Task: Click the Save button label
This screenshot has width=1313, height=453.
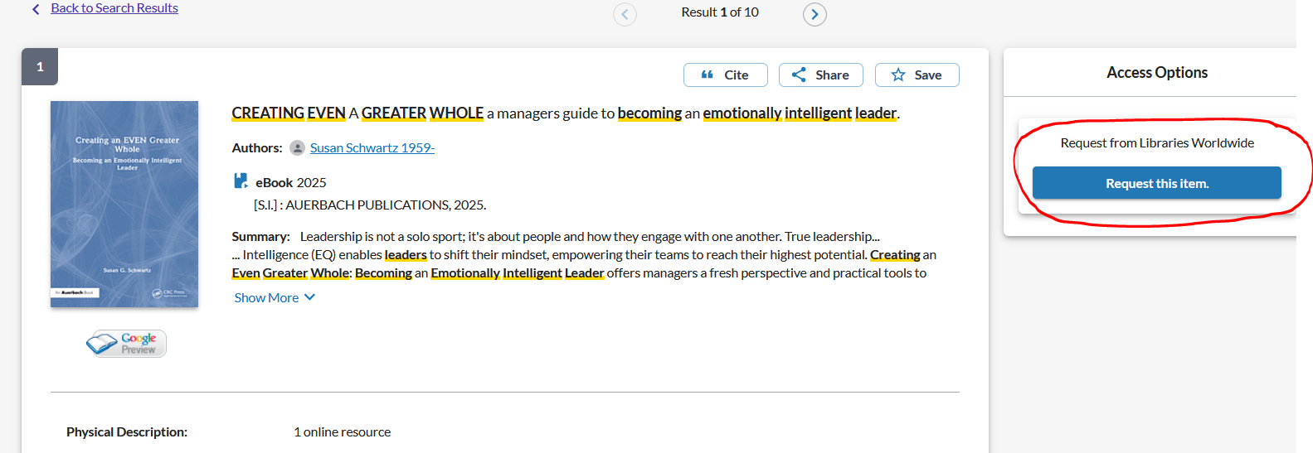Action: click(927, 75)
